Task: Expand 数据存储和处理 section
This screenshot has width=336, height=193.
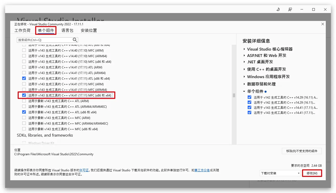Action: click(244, 84)
